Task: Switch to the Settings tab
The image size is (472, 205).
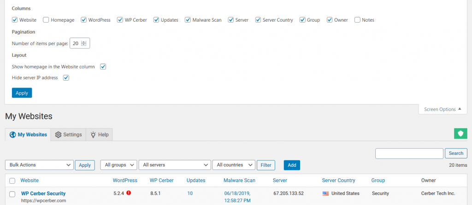Action: click(68, 135)
